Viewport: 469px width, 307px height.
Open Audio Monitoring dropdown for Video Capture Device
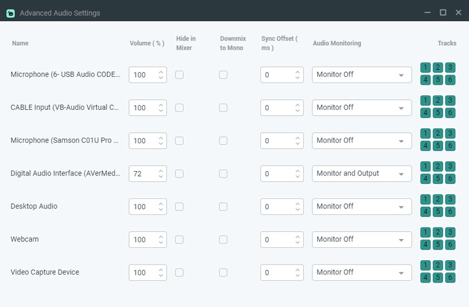coord(362,272)
